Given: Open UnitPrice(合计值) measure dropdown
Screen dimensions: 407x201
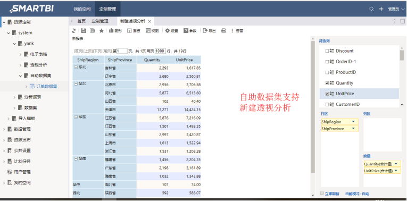Looking at the screenshot, I should click(396, 171).
